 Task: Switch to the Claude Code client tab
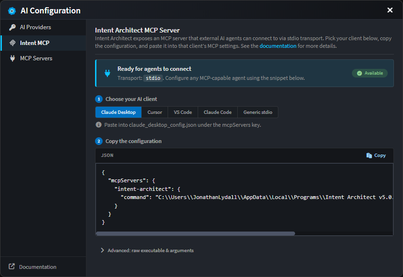coord(218,112)
